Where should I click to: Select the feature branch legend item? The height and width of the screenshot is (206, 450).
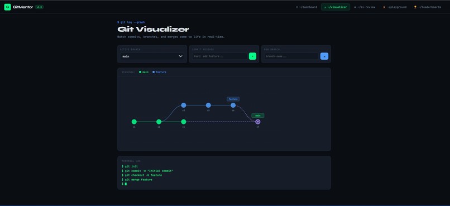(159, 72)
